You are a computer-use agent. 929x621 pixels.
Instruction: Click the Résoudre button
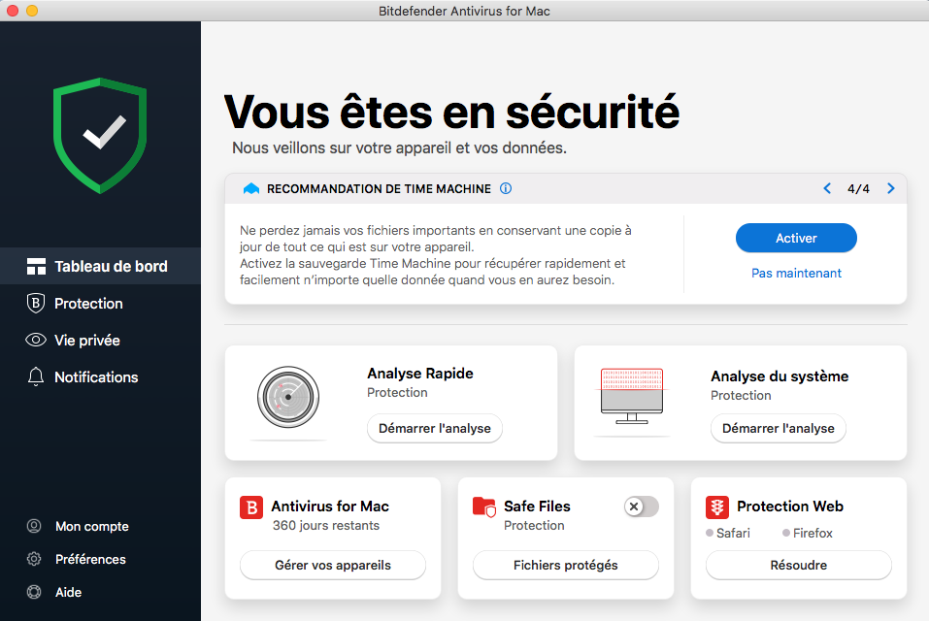point(798,566)
